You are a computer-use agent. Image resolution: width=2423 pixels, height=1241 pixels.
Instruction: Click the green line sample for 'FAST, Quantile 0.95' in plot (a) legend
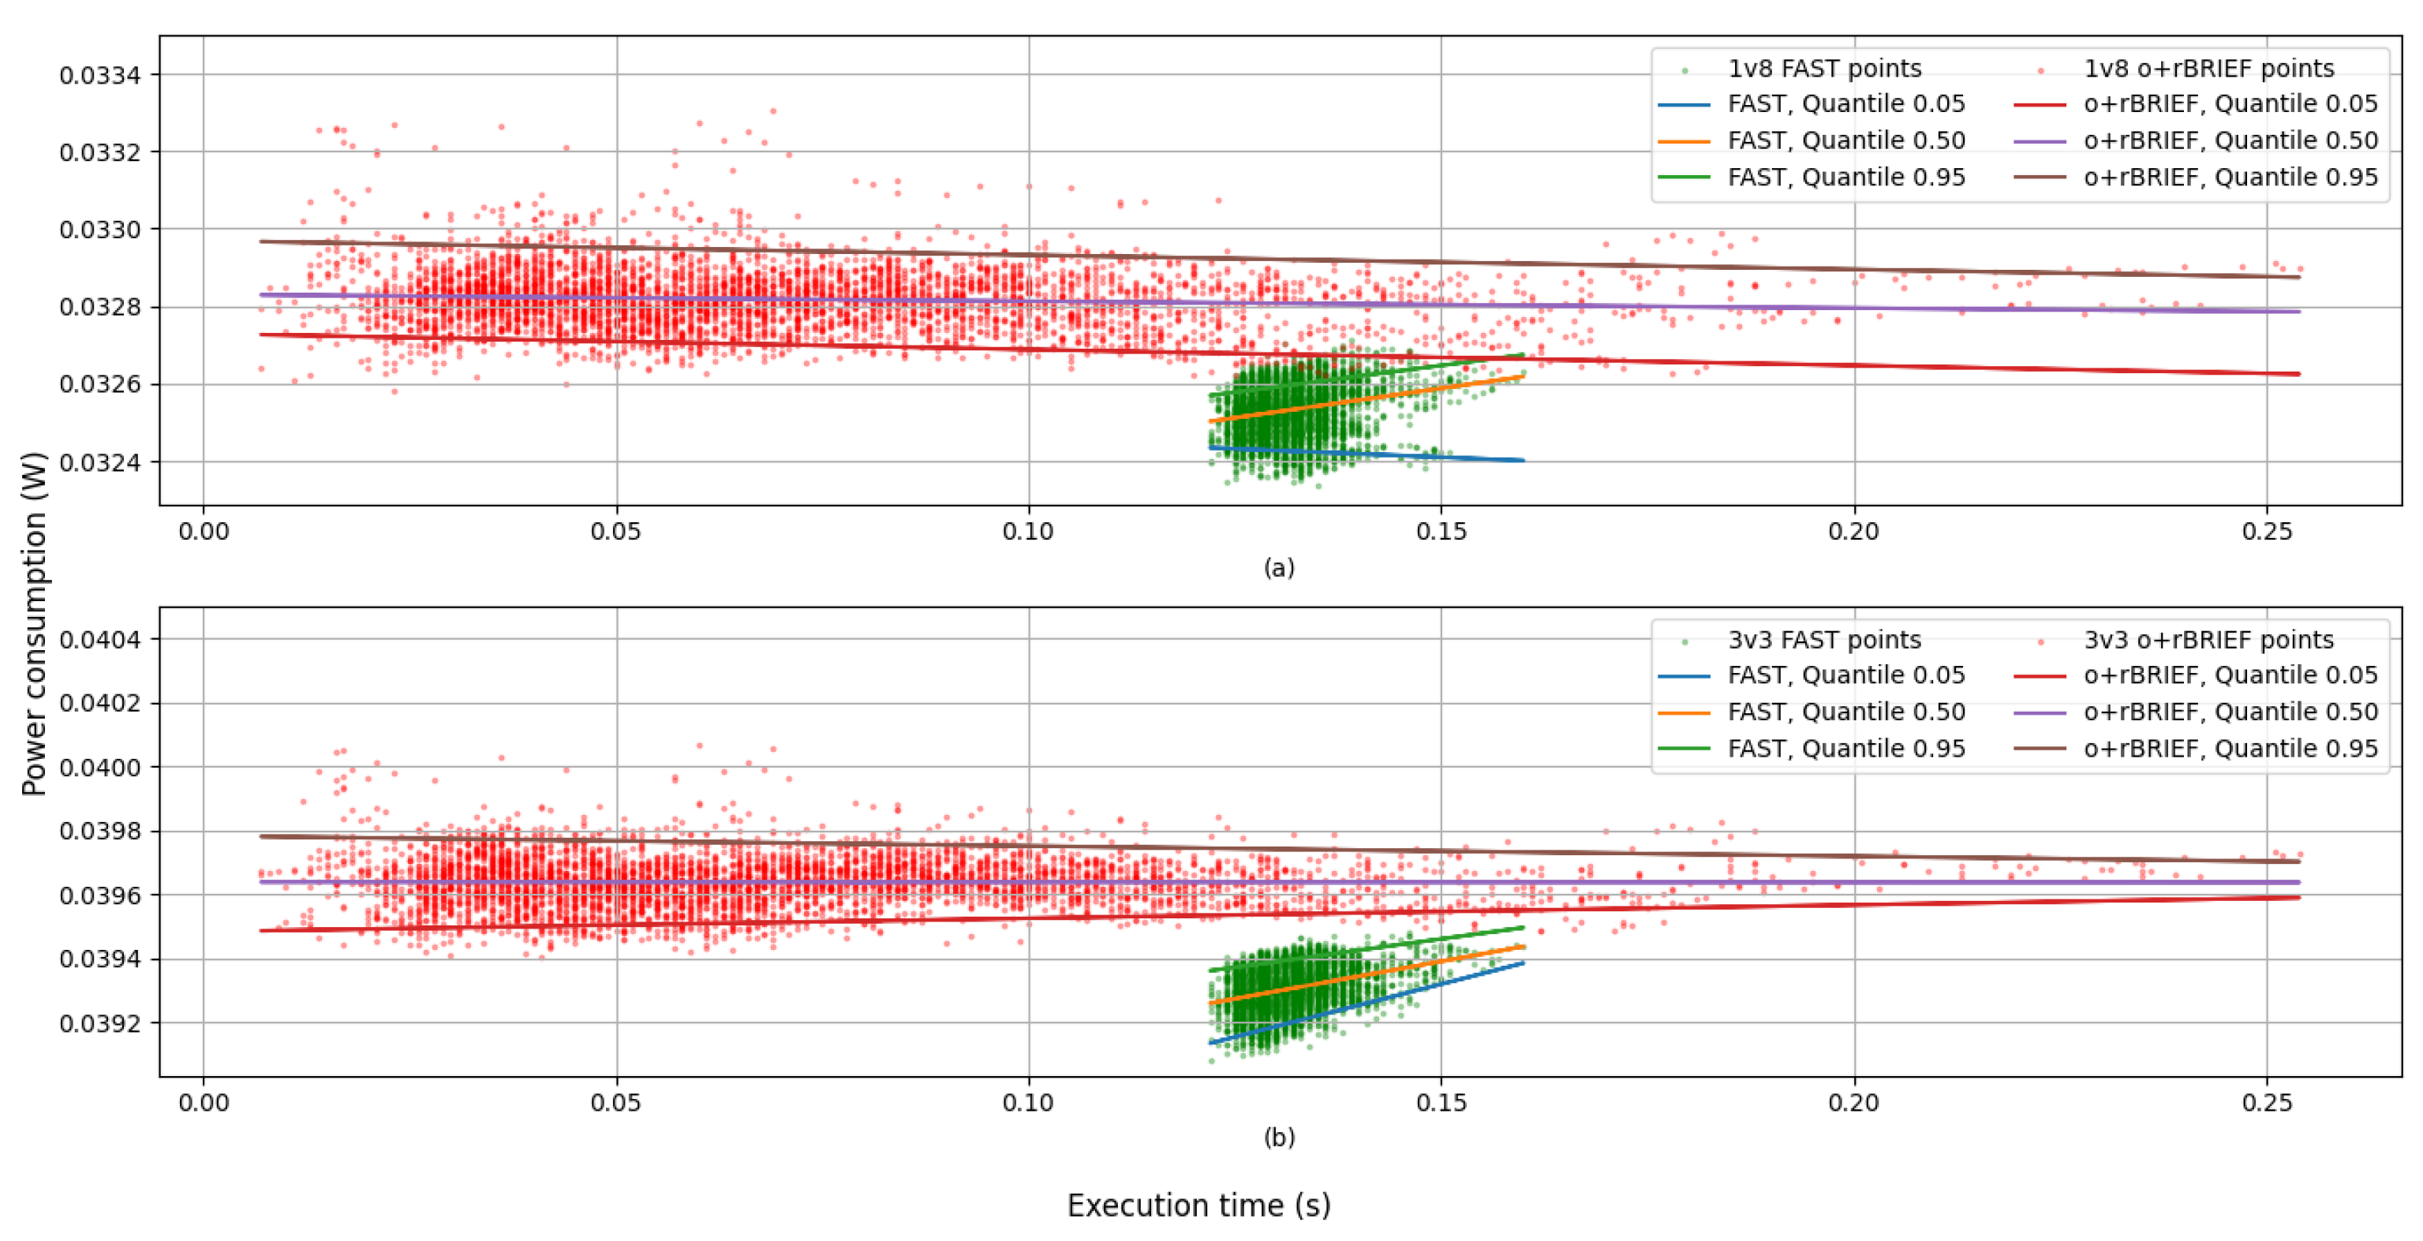(x=1684, y=177)
